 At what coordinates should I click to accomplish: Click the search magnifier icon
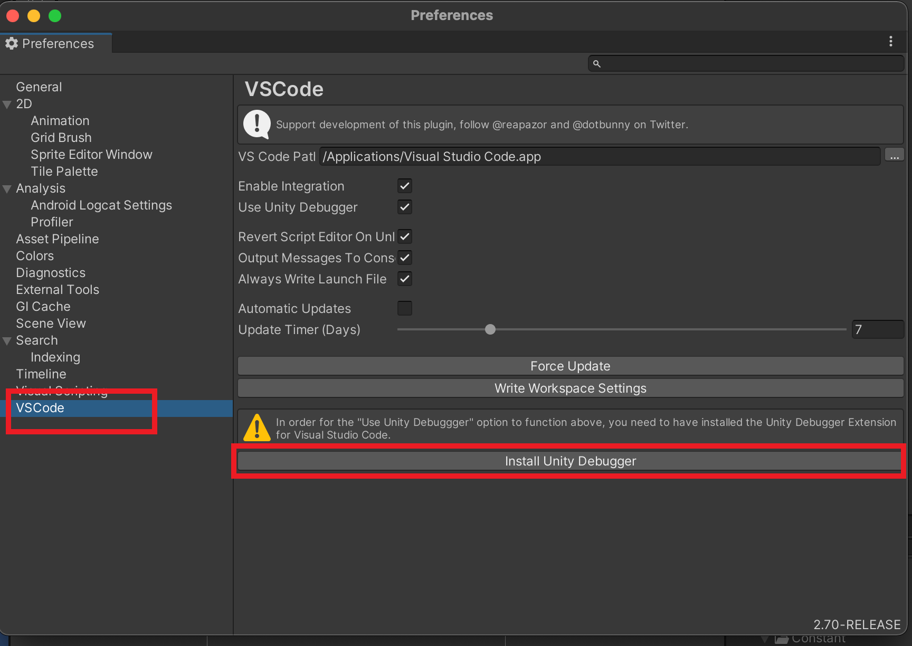[x=597, y=64]
